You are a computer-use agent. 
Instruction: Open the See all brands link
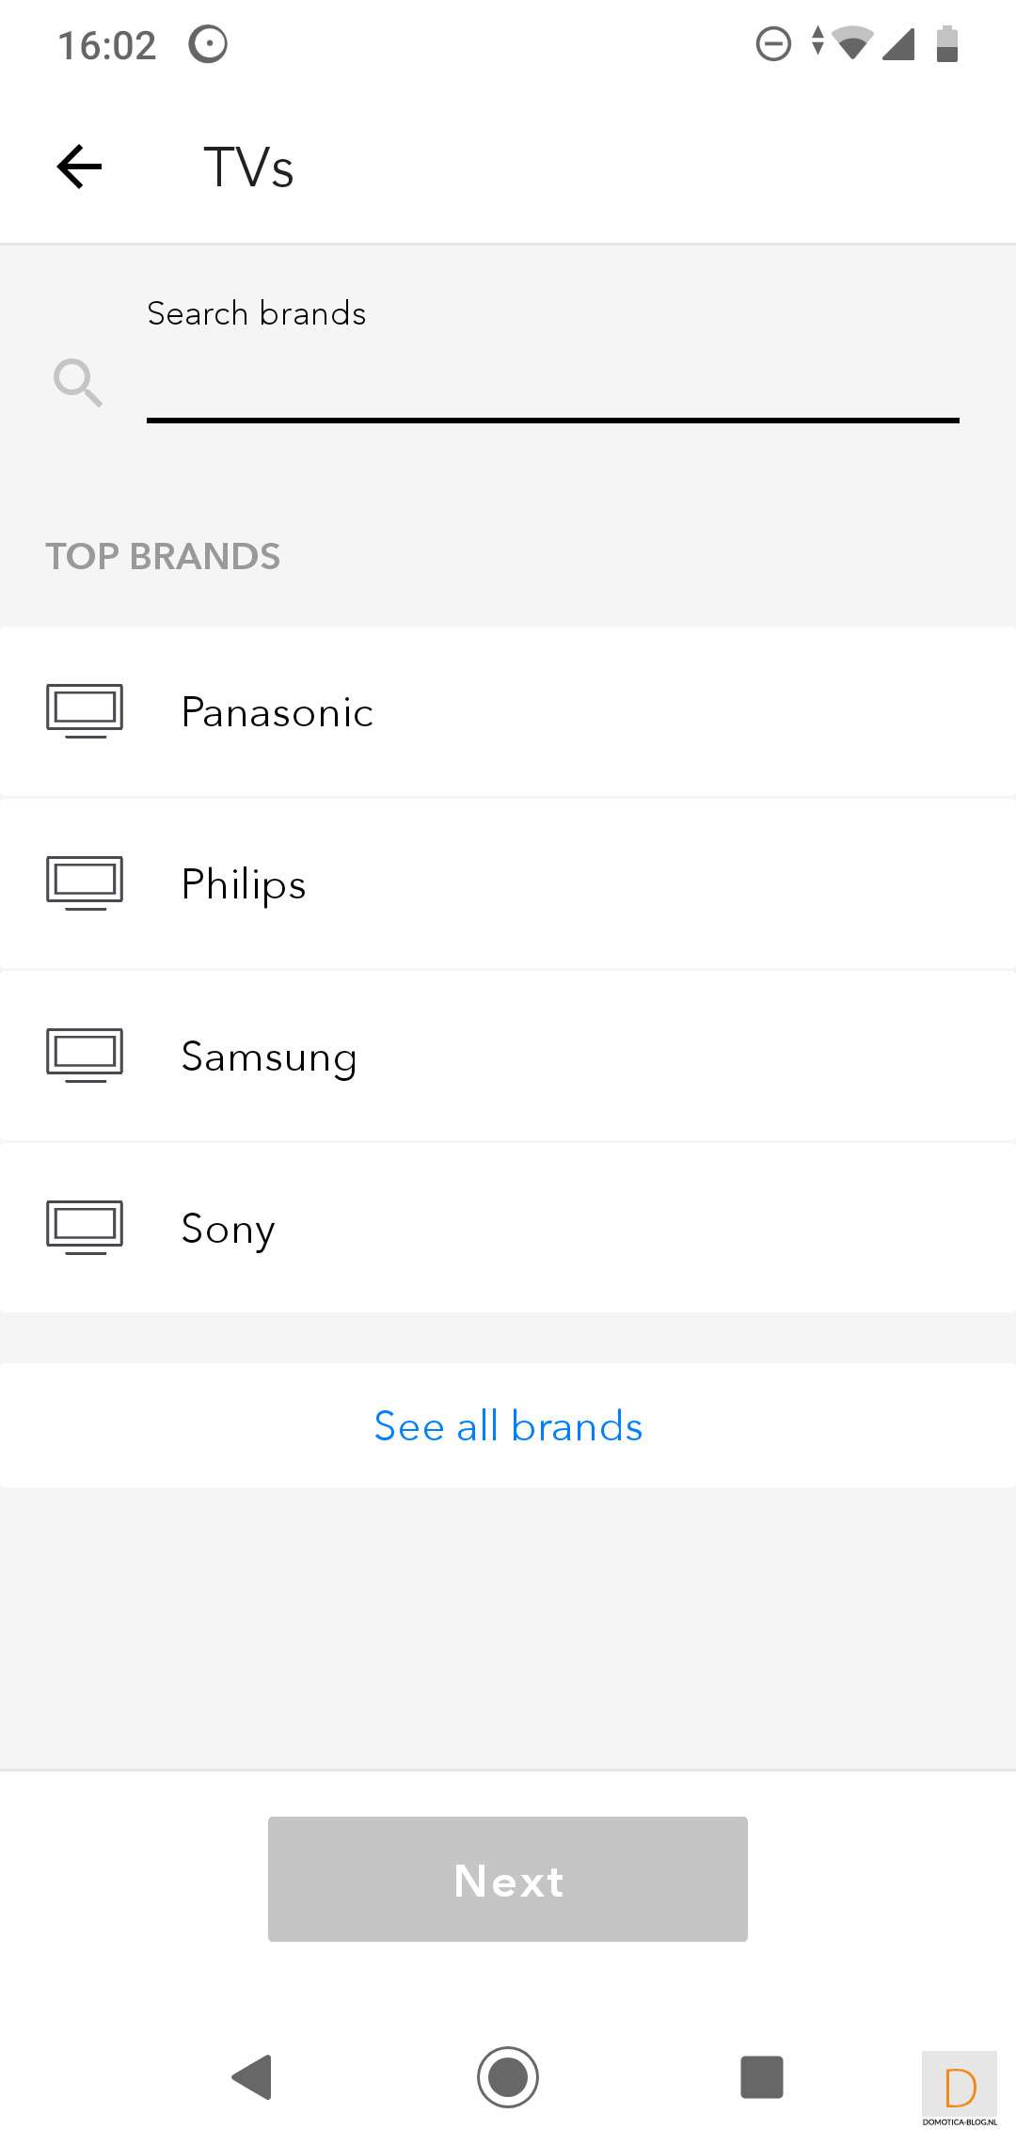tap(508, 1426)
